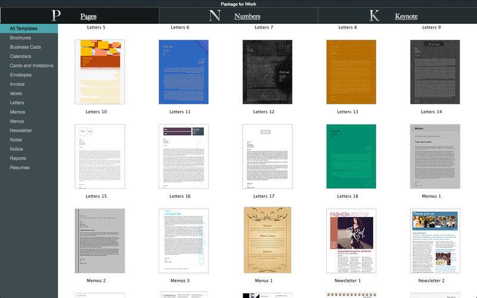
Task: Select All Templates in the sidebar
Action: pyautogui.click(x=29, y=29)
